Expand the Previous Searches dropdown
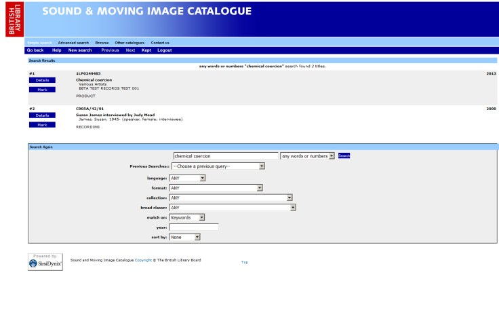Image resolution: width=499 pixels, height=328 pixels. click(x=218, y=166)
